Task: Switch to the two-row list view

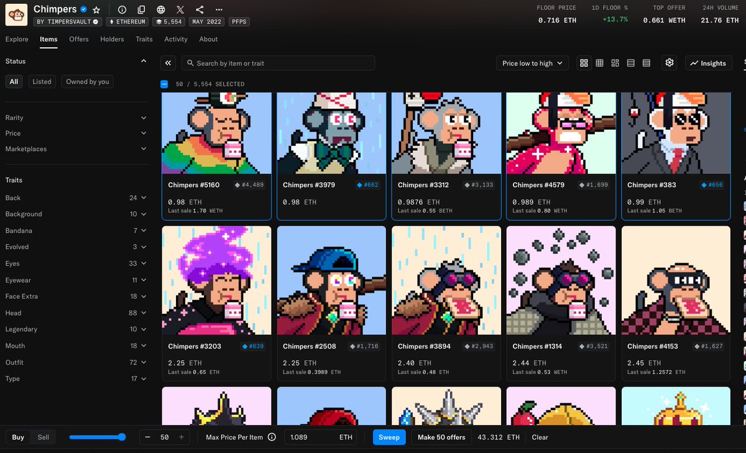Action: pyautogui.click(x=631, y=63)
